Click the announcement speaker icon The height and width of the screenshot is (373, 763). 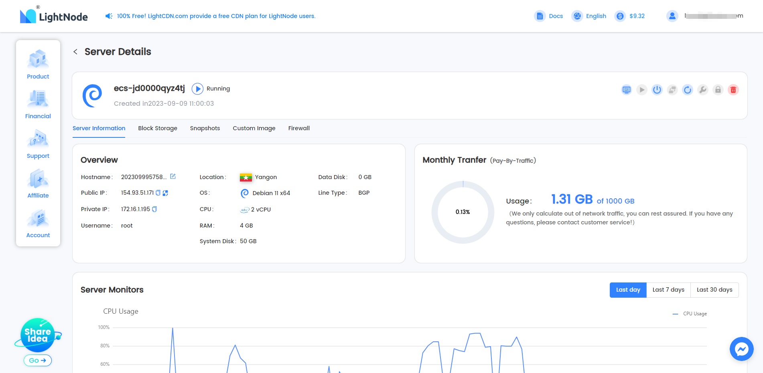click(x=109, y=16)
